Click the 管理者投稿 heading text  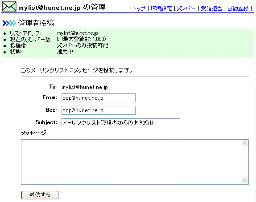[x=36, y=23]
